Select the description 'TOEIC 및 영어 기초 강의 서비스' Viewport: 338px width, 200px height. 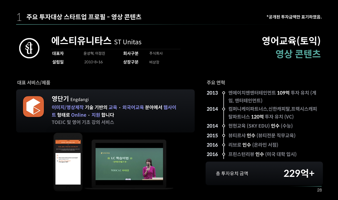(x=83, y=122)
